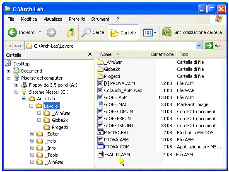Select GIOBE.MAC MacPaint image icon
This screenshot has width=229, height=172.
coord(100,104)
